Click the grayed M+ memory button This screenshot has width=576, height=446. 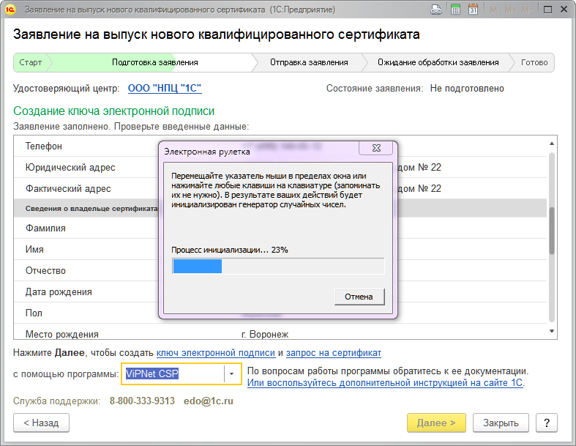pyautogui.click(x=511, y=10)
